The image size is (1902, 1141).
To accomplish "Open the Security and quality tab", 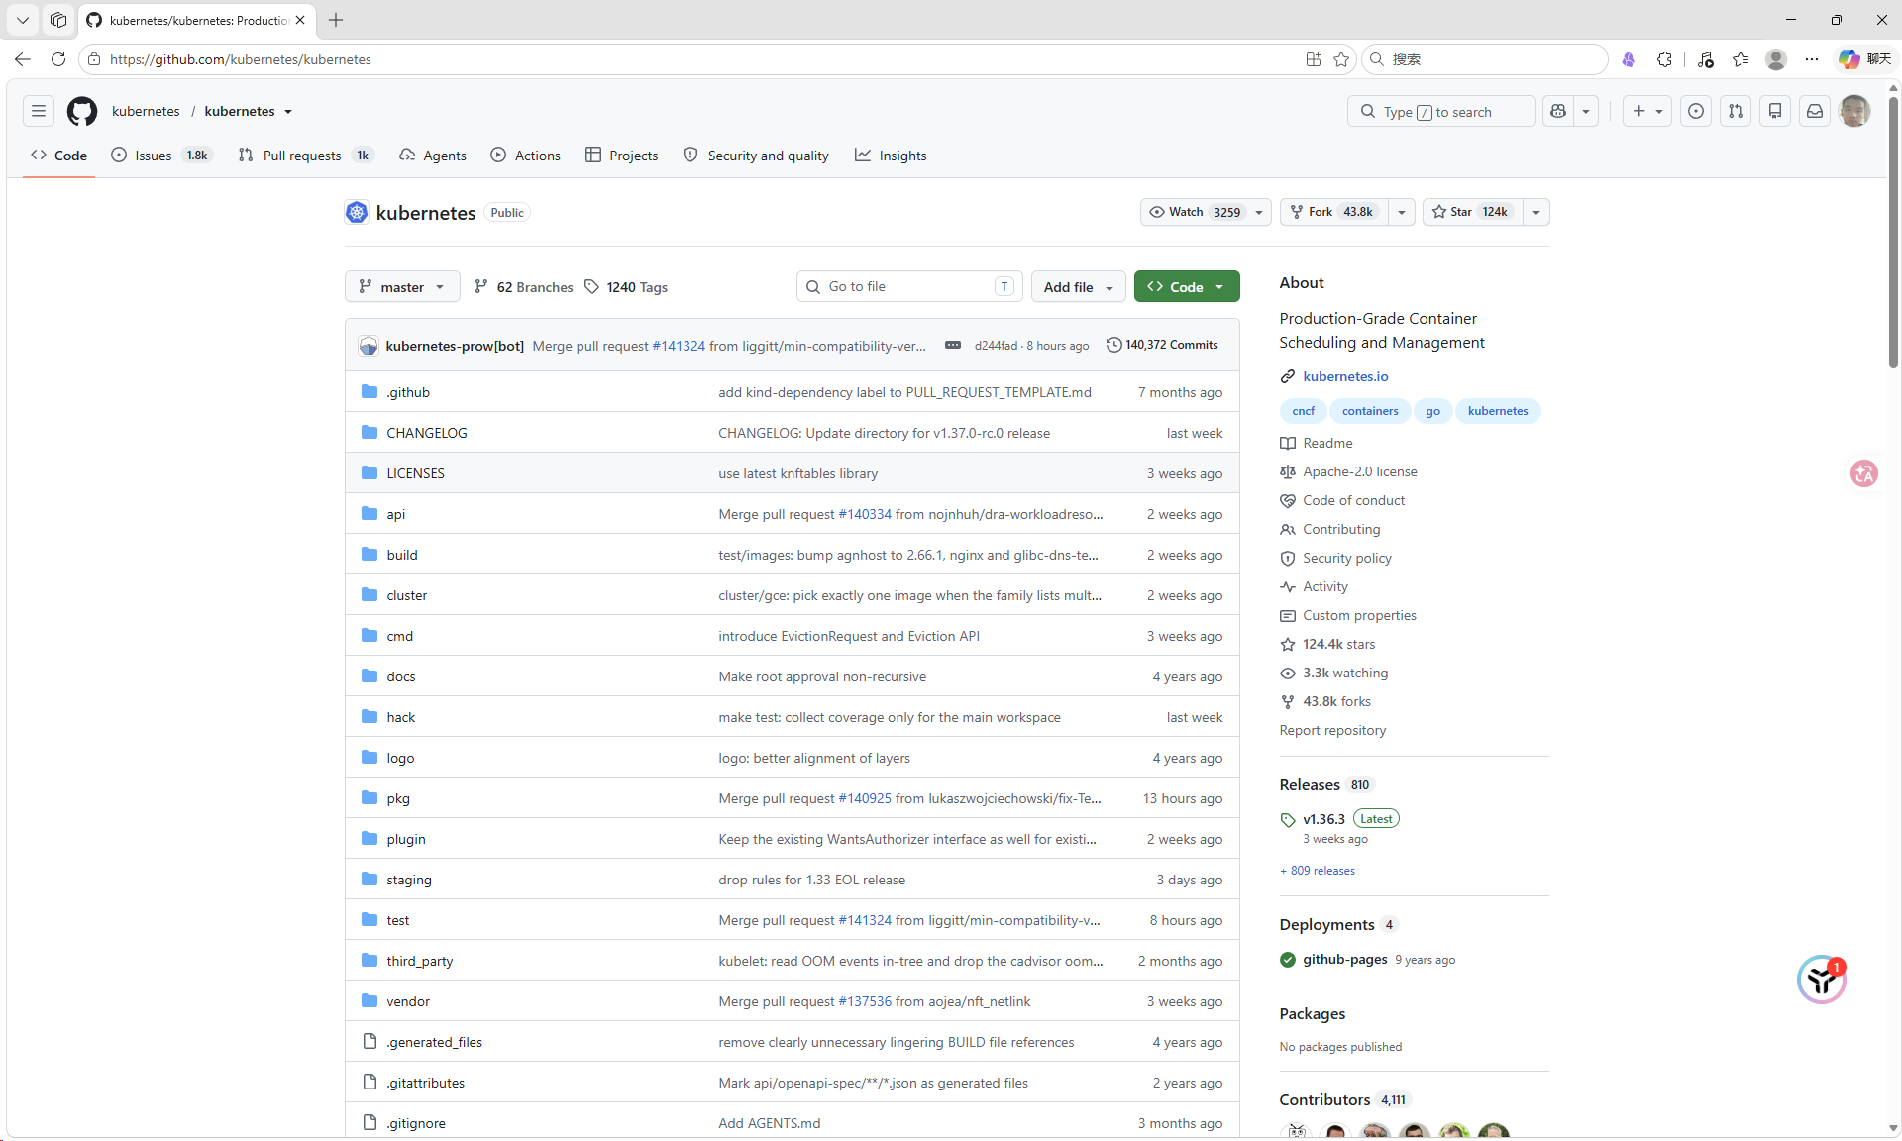I will pos(757,156).
